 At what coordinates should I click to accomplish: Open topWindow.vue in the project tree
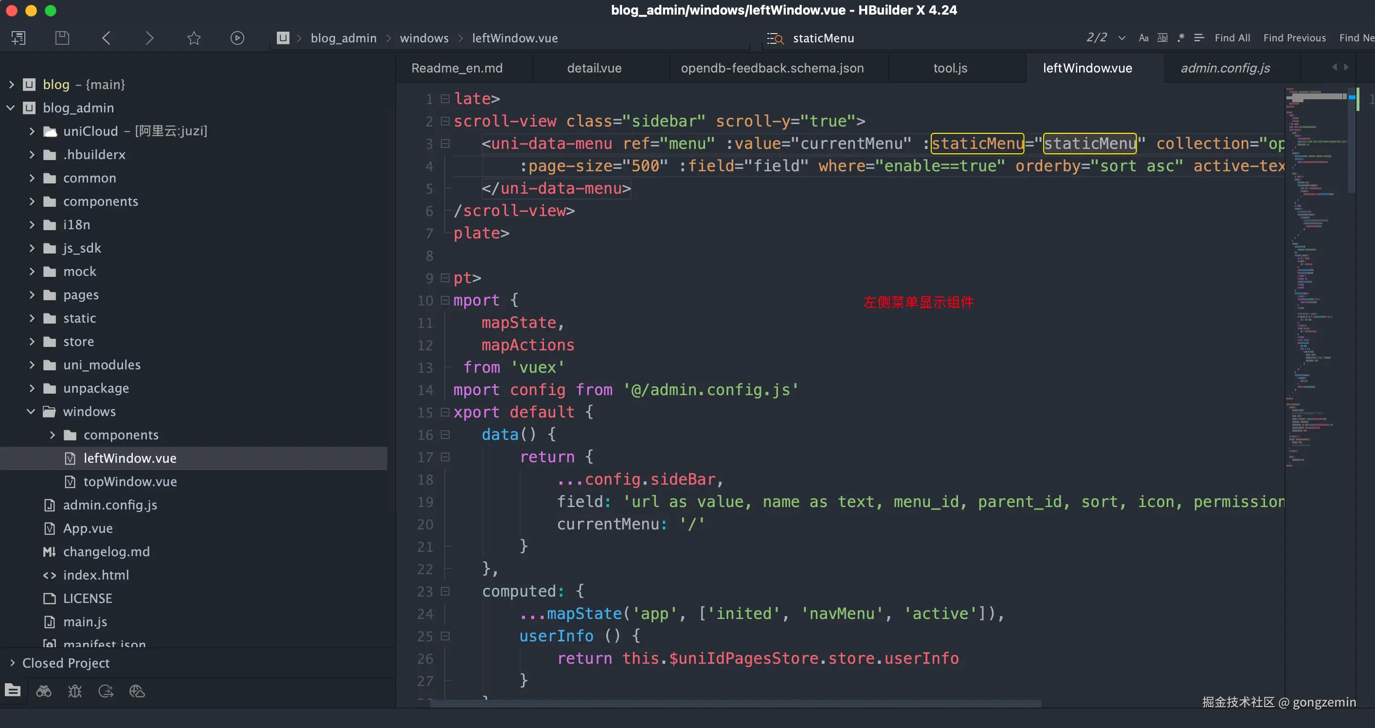(130, 481)
